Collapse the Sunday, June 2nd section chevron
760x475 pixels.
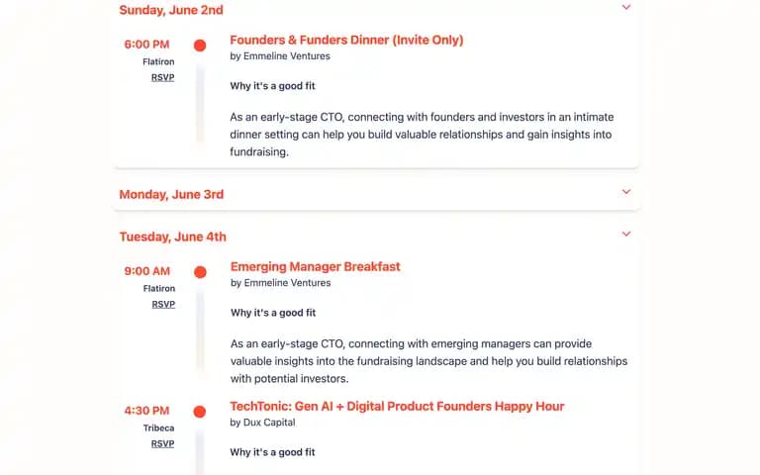point(626,7)
